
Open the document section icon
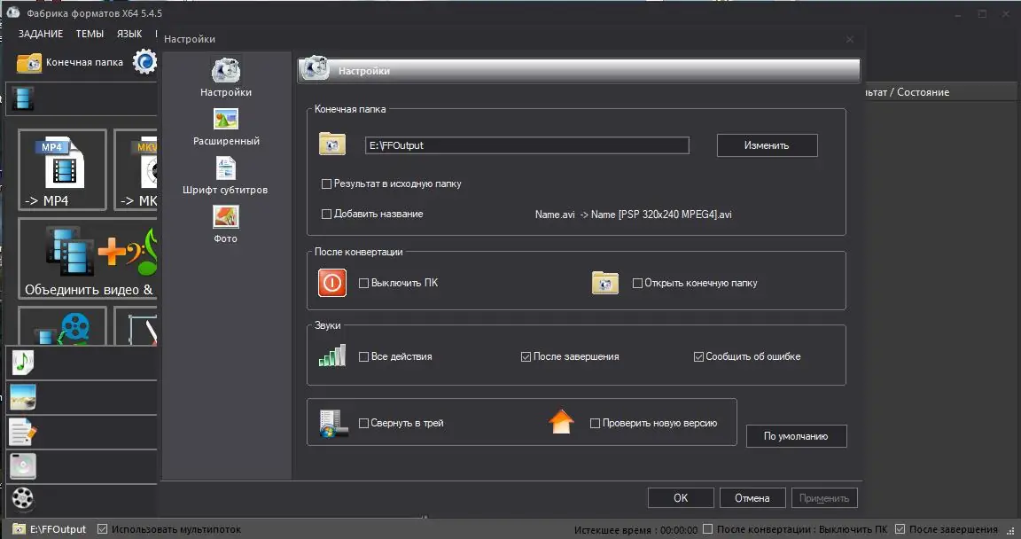23,432
